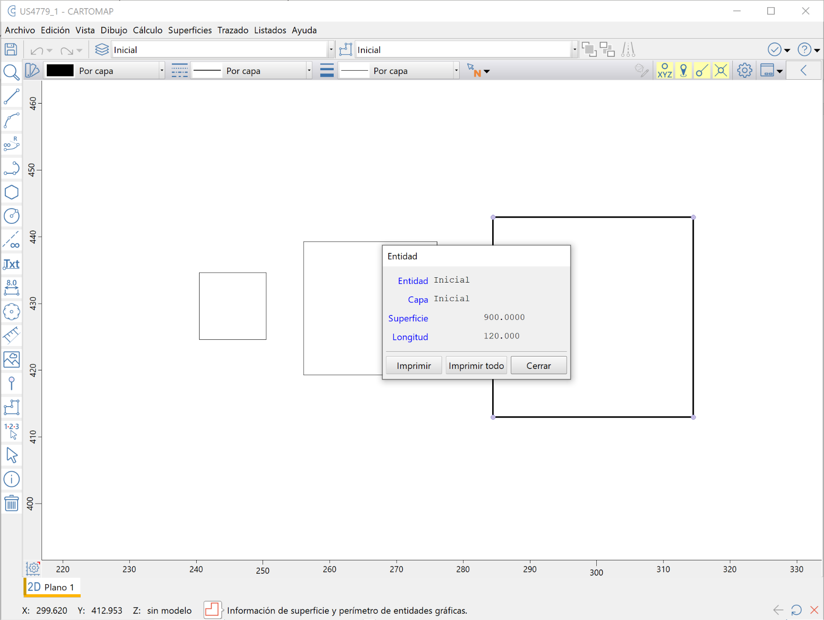Open the line weight Por capa dropdown
824x620 pixels.
(456, 71)
